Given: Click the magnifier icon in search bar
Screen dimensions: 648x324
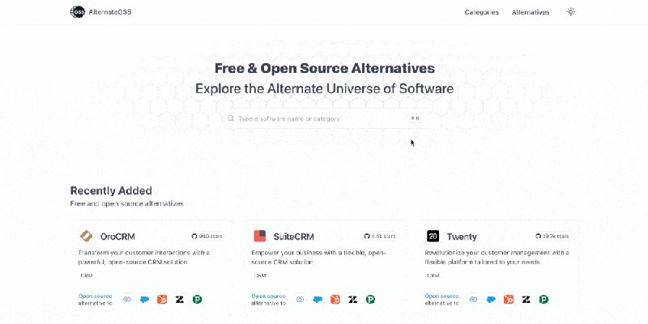Looking at the screenshot, I should pyautogui.click(x=232, y=118).
